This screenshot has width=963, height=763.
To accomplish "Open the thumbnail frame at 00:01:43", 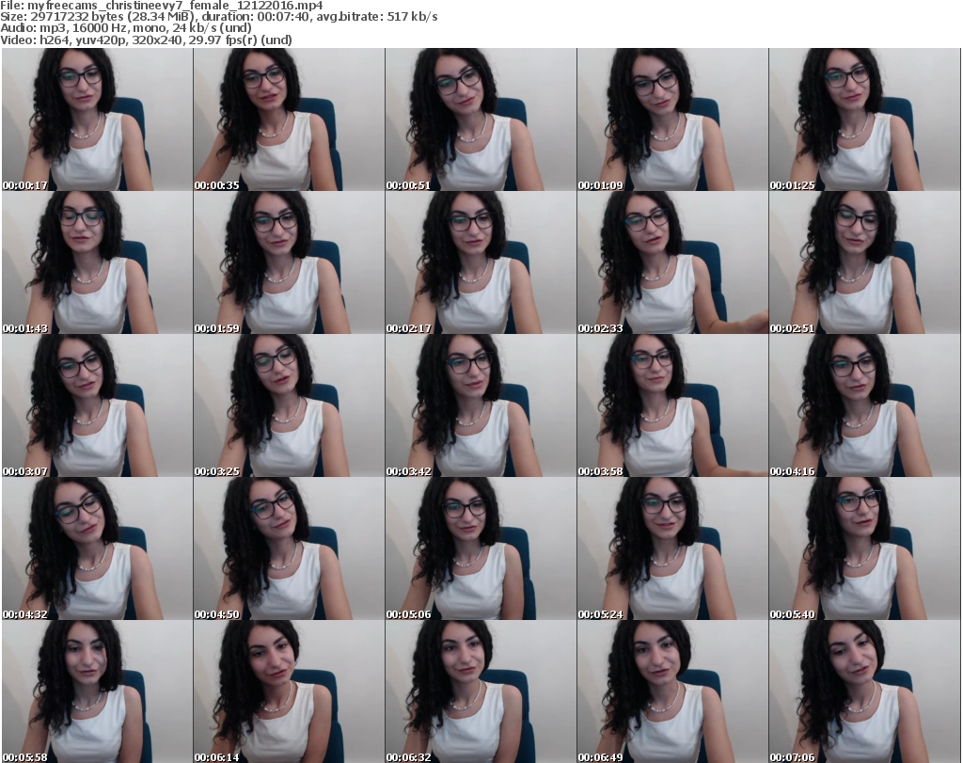I will point(97,262).
